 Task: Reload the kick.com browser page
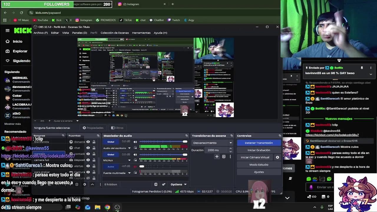coord(22,13)
